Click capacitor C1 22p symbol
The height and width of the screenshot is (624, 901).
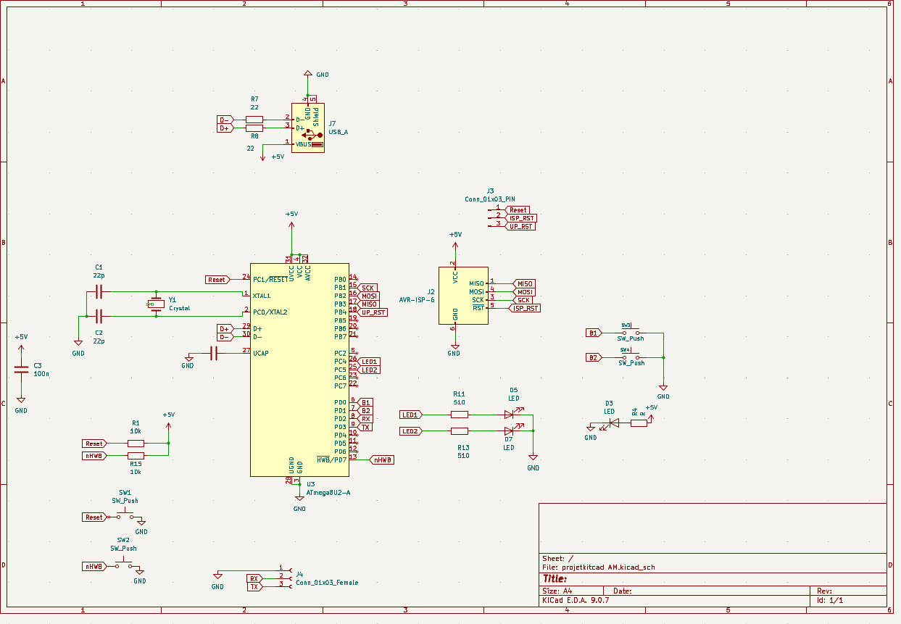click(99, 292)
